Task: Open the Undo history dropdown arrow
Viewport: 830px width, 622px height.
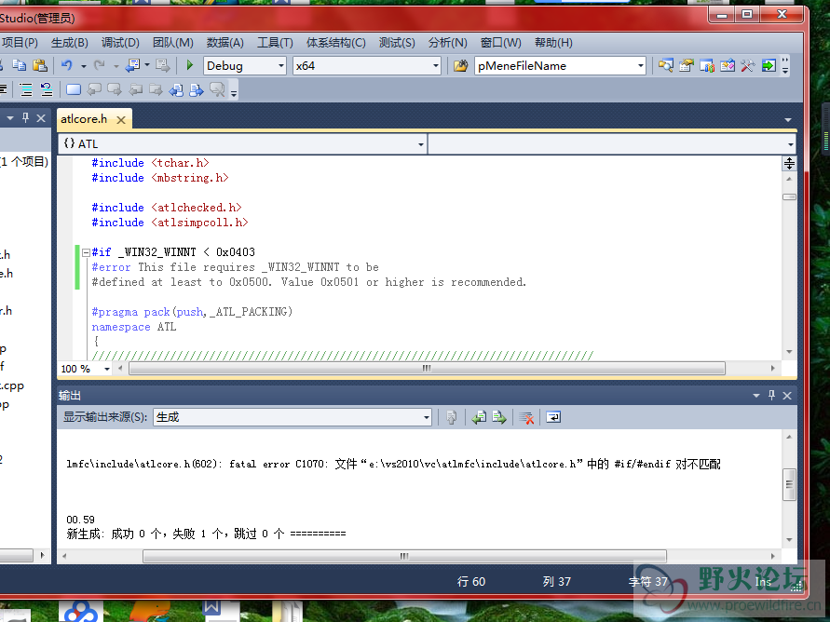Action: point(84,66)
